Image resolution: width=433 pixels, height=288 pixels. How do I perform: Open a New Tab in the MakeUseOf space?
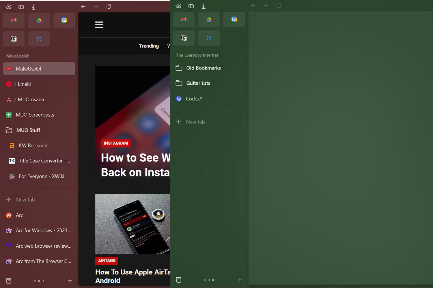click(x=25, y=199)
